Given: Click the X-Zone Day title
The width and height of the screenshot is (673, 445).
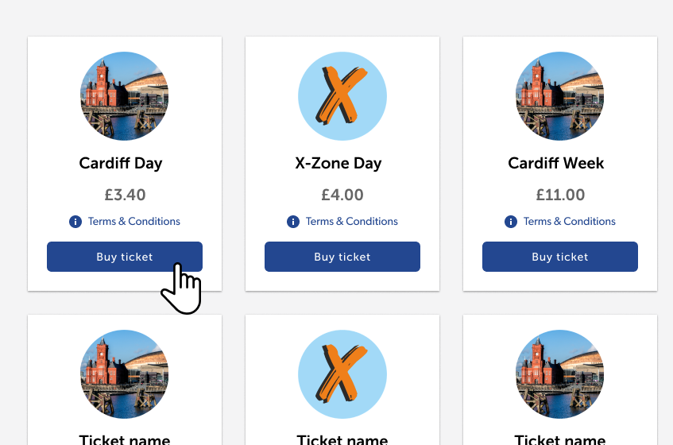Looking at the screenshot, I should [338, 164].
